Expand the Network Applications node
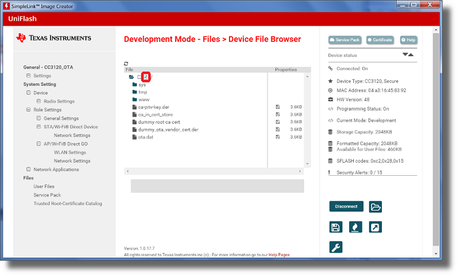Viewport: 458px width, 276px height. [x=29, y=169]
